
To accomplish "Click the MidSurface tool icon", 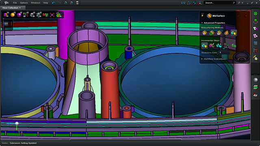I will click(209, 16).
